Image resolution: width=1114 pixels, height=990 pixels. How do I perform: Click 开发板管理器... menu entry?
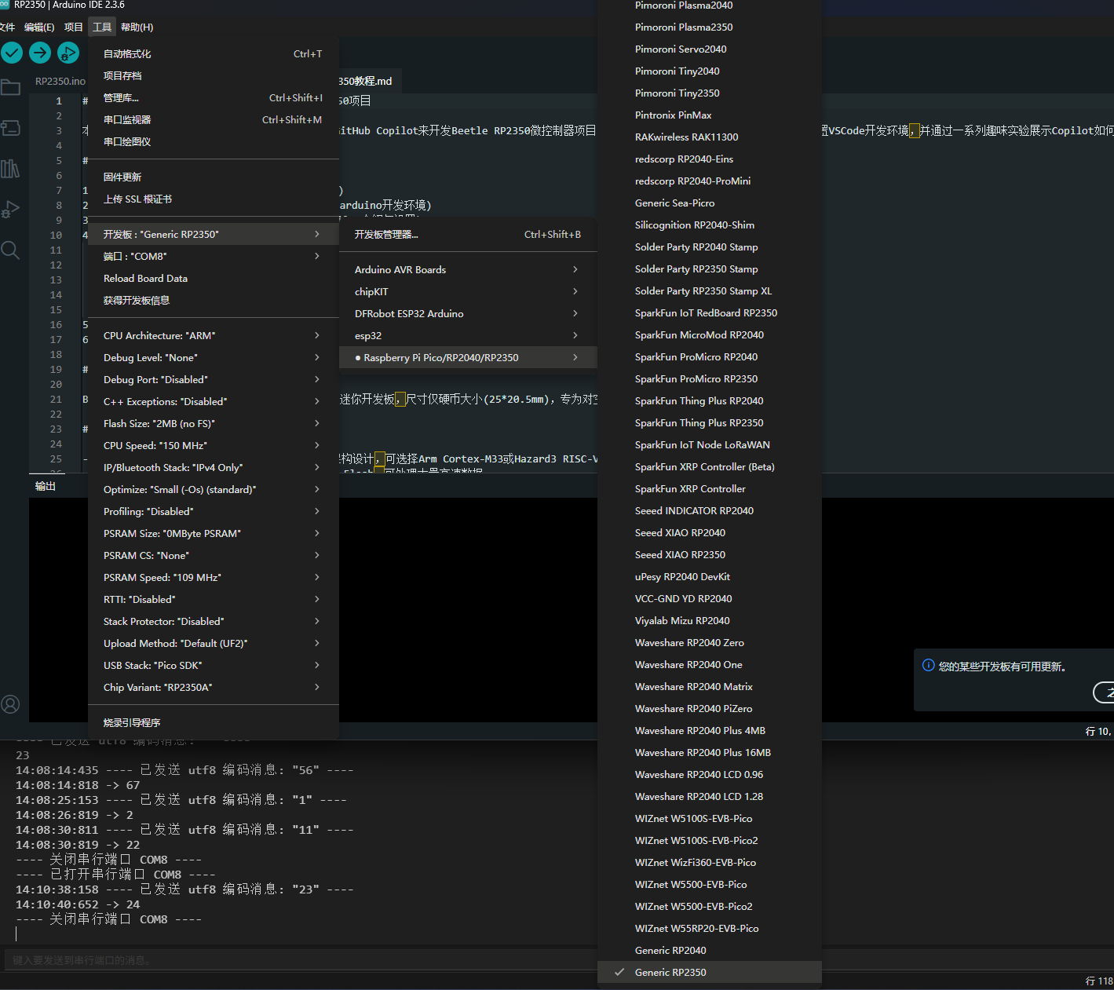tap(468, 234)
